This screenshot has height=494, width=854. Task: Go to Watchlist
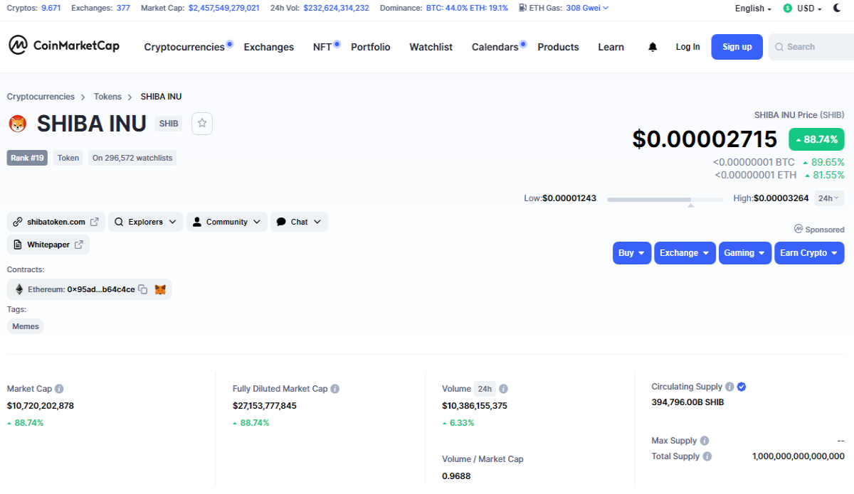pos(431,47)
